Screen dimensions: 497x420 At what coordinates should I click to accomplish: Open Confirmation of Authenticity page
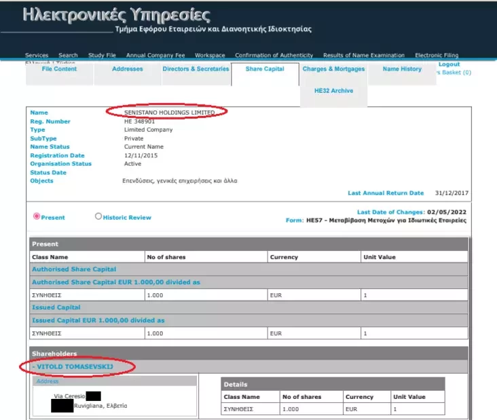[x=274, y=55]
